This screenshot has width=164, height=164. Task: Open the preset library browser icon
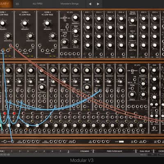click(17, 4)
